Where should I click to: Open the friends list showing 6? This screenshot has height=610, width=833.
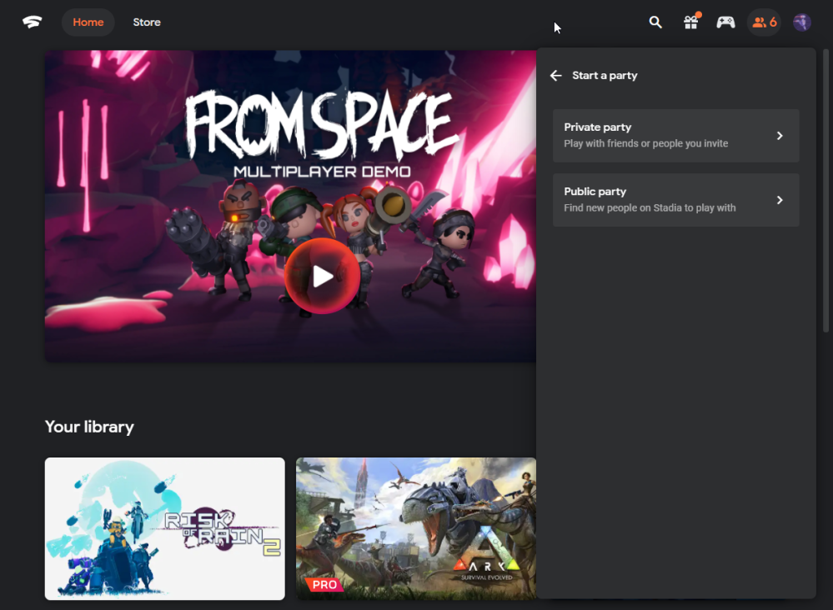tap(764, 22)
